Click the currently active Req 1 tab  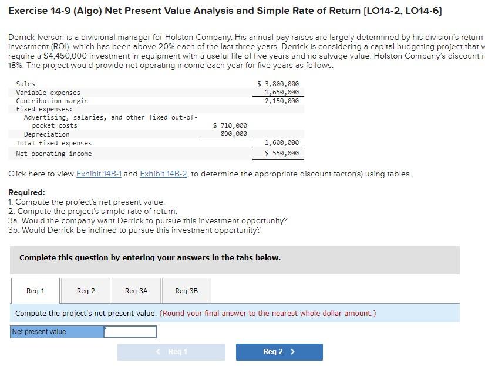[x=35, y=290]
